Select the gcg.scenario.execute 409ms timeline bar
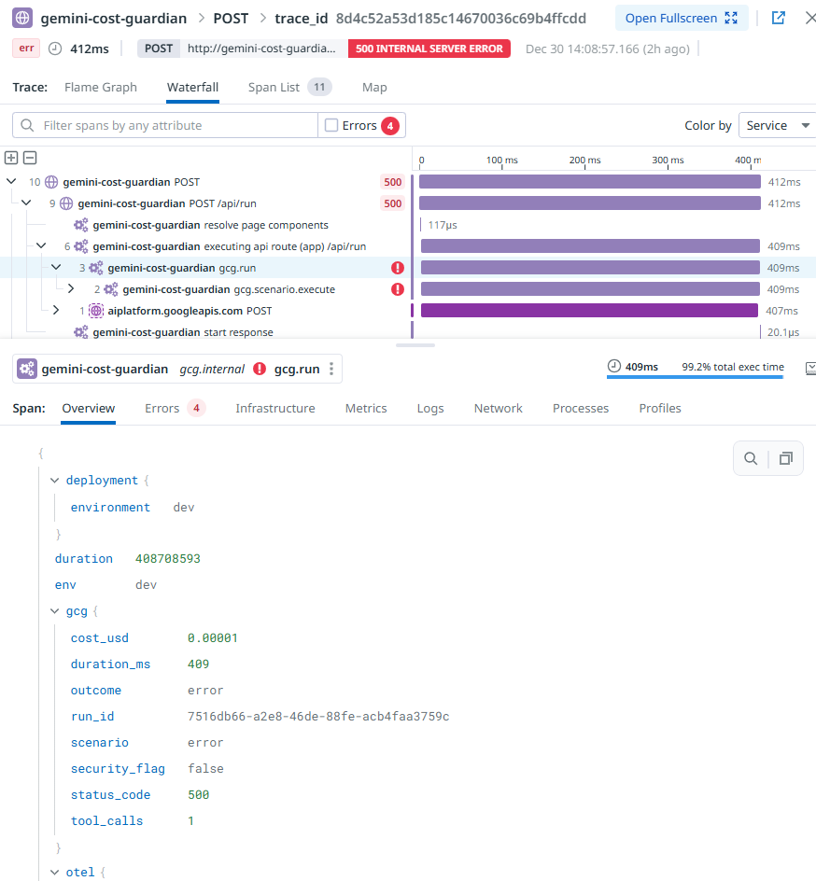Screen dimensions: 816x881 click(x=590, y=288)
